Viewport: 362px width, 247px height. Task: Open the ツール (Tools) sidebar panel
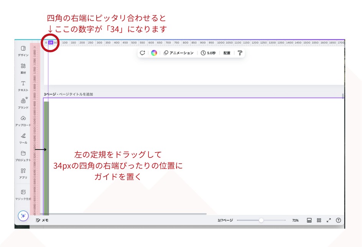tap(23, 138)
